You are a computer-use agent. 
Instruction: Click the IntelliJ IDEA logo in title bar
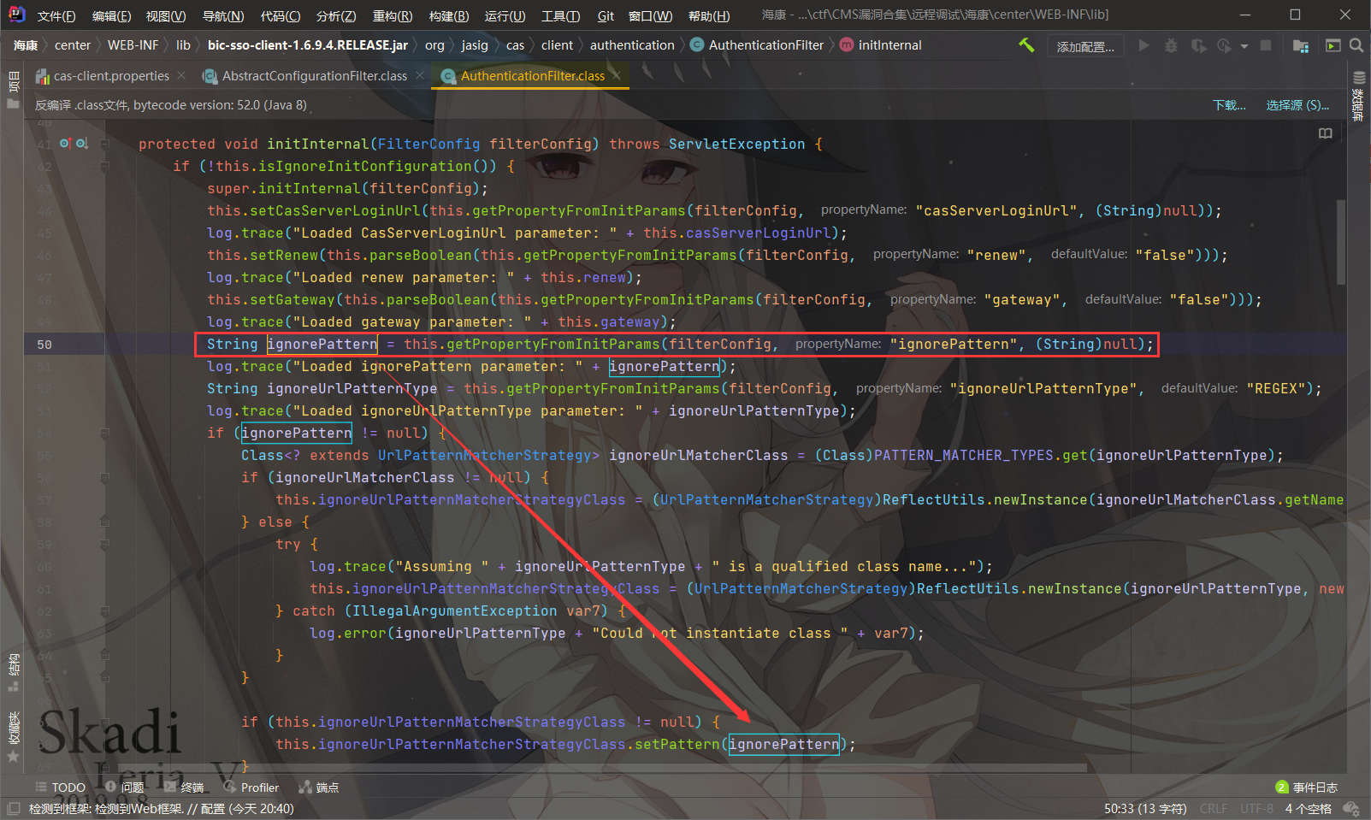click(x=16, y=15)
